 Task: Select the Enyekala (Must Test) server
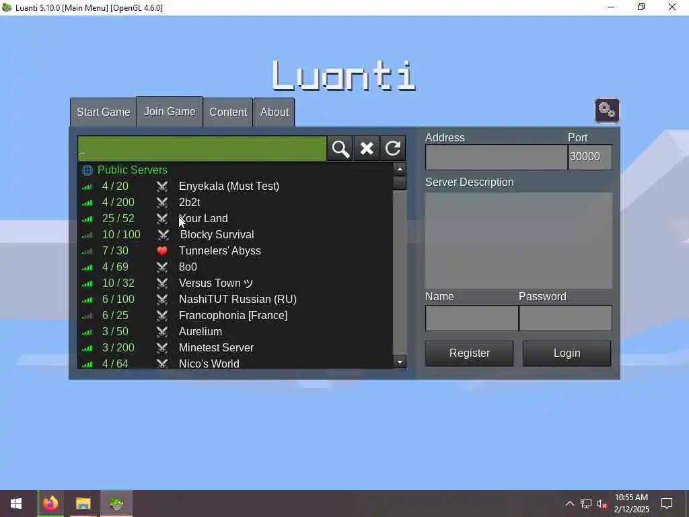point(235,186)
